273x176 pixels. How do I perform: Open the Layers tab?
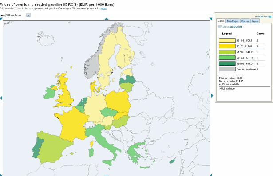click(x=255, y=21)
